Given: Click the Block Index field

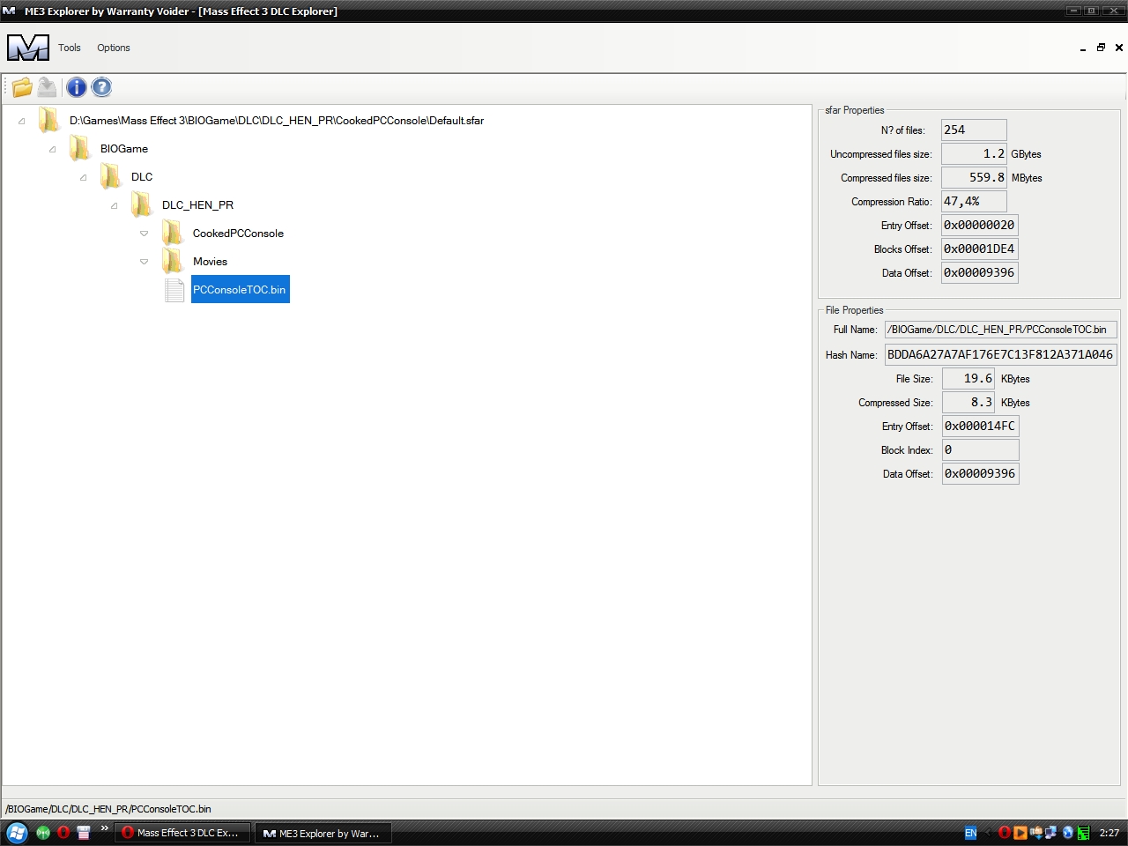Looking at the screenshot, I should tap(981, 450).
